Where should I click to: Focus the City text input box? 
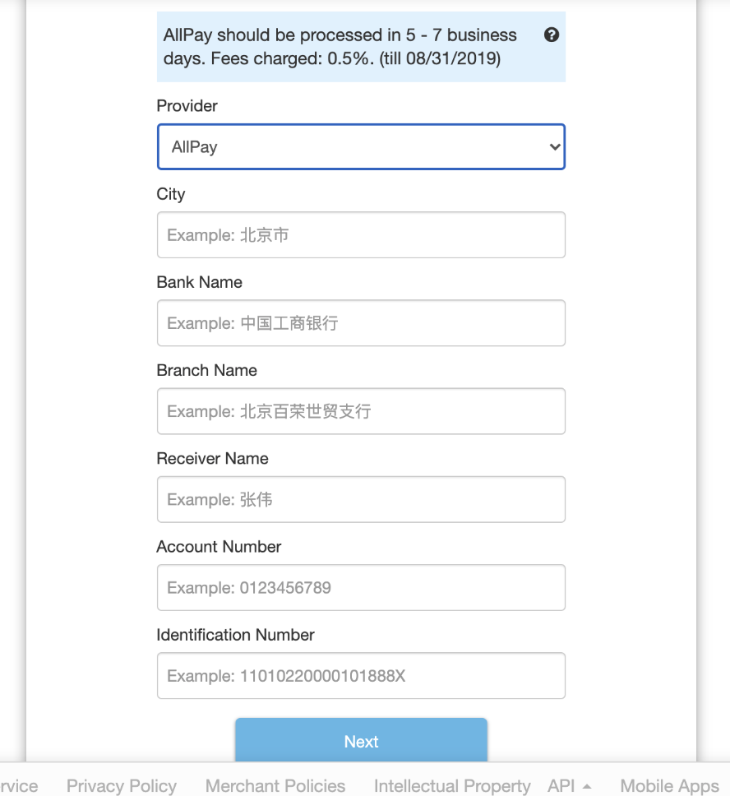pos(361,235)
